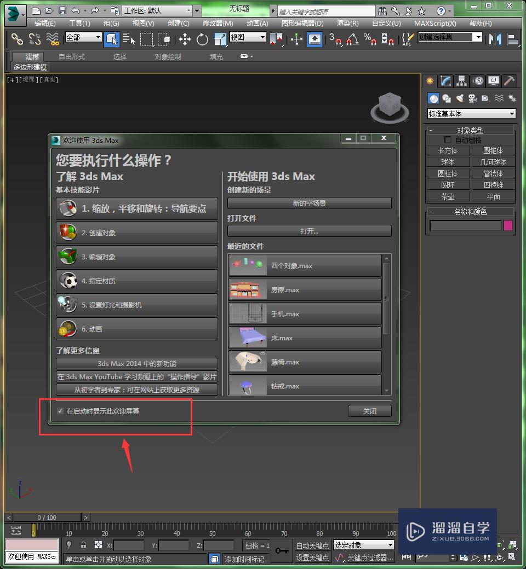Select Cameras category in Create panel
This screenshot has height=569, width=526.
[x=472, y=98]
